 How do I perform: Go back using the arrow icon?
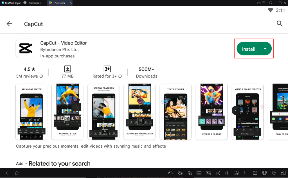point(9,24)
